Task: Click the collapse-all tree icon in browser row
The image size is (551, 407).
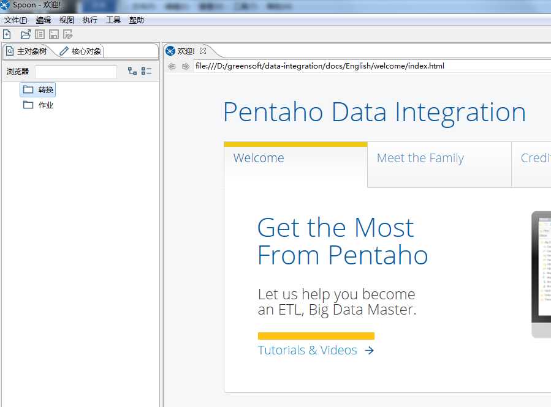Action: click(146, 71)
